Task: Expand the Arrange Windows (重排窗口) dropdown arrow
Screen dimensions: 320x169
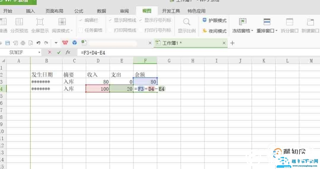Action: click(276, 31)
